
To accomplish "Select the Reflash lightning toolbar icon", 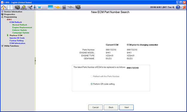I will point(24,7).
